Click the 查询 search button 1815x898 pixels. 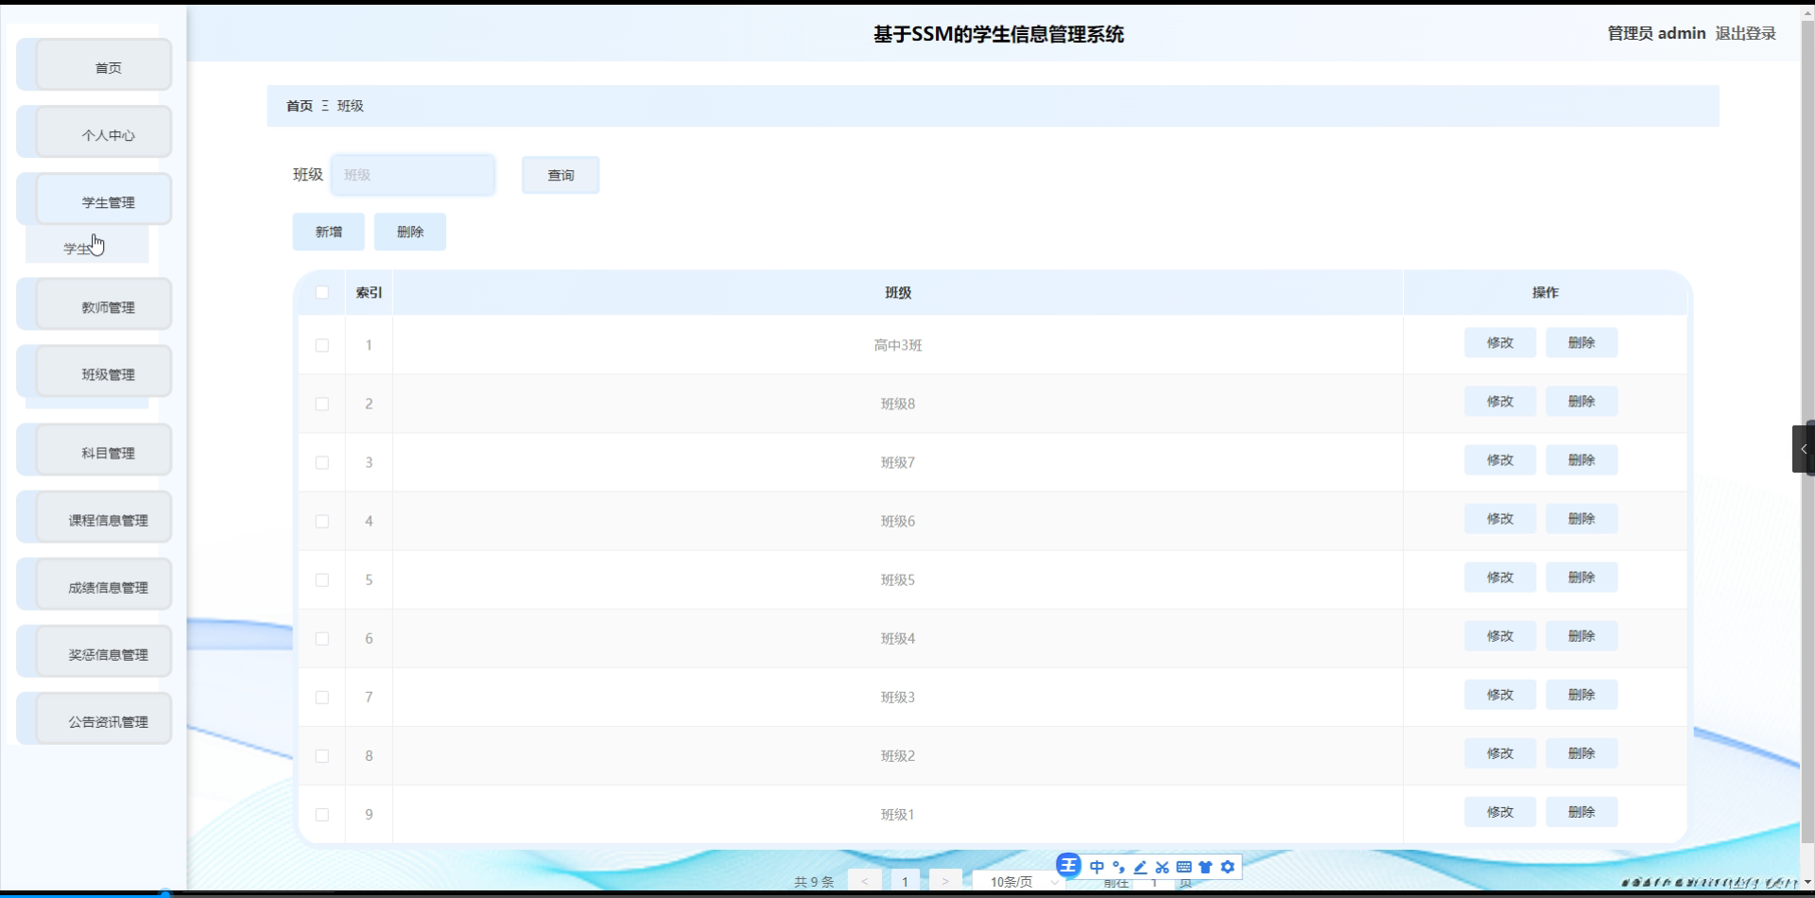(561, 175)
